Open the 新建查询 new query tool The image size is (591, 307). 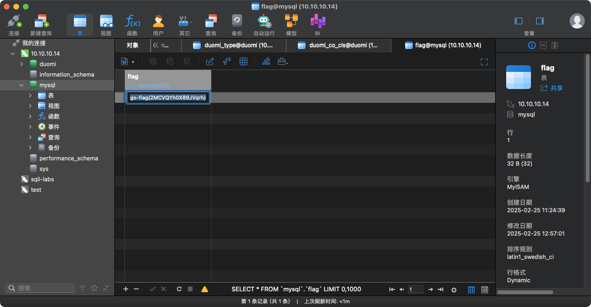coord(41,25)
